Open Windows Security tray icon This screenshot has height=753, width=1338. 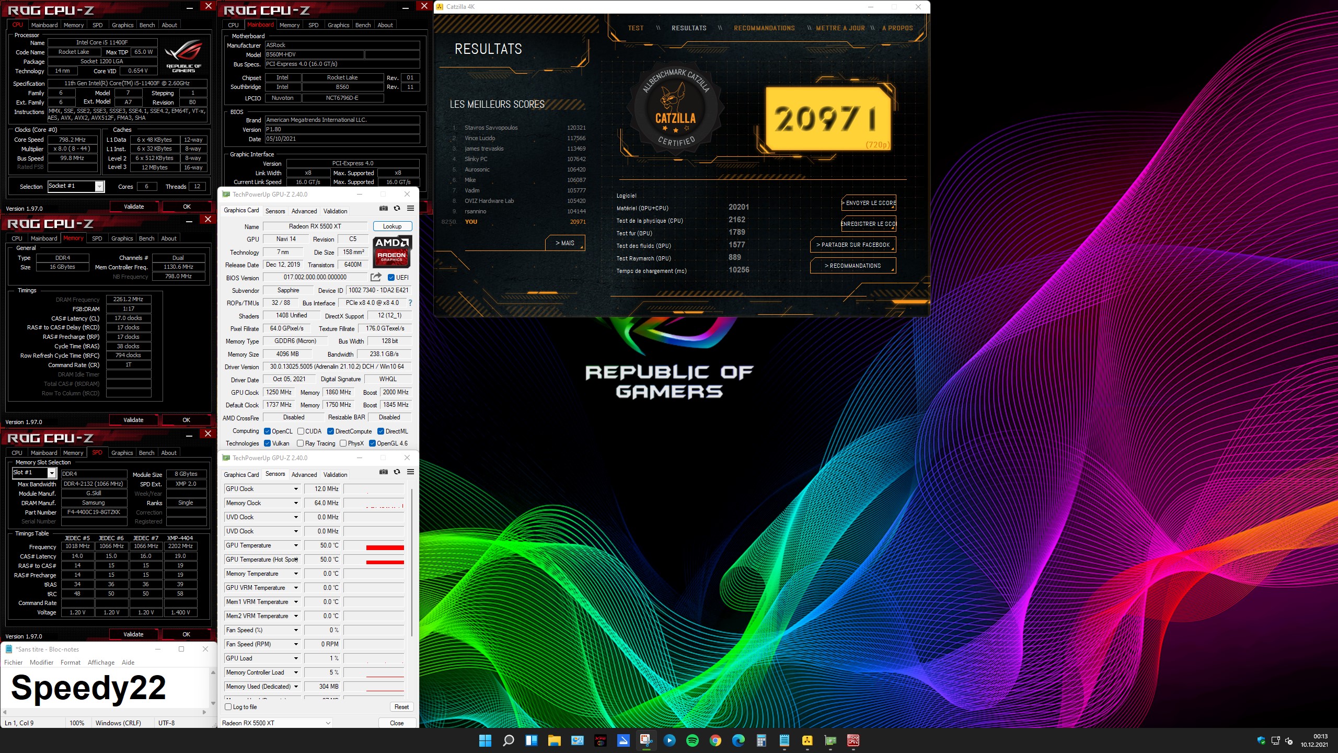click(x=1261, y=740)
